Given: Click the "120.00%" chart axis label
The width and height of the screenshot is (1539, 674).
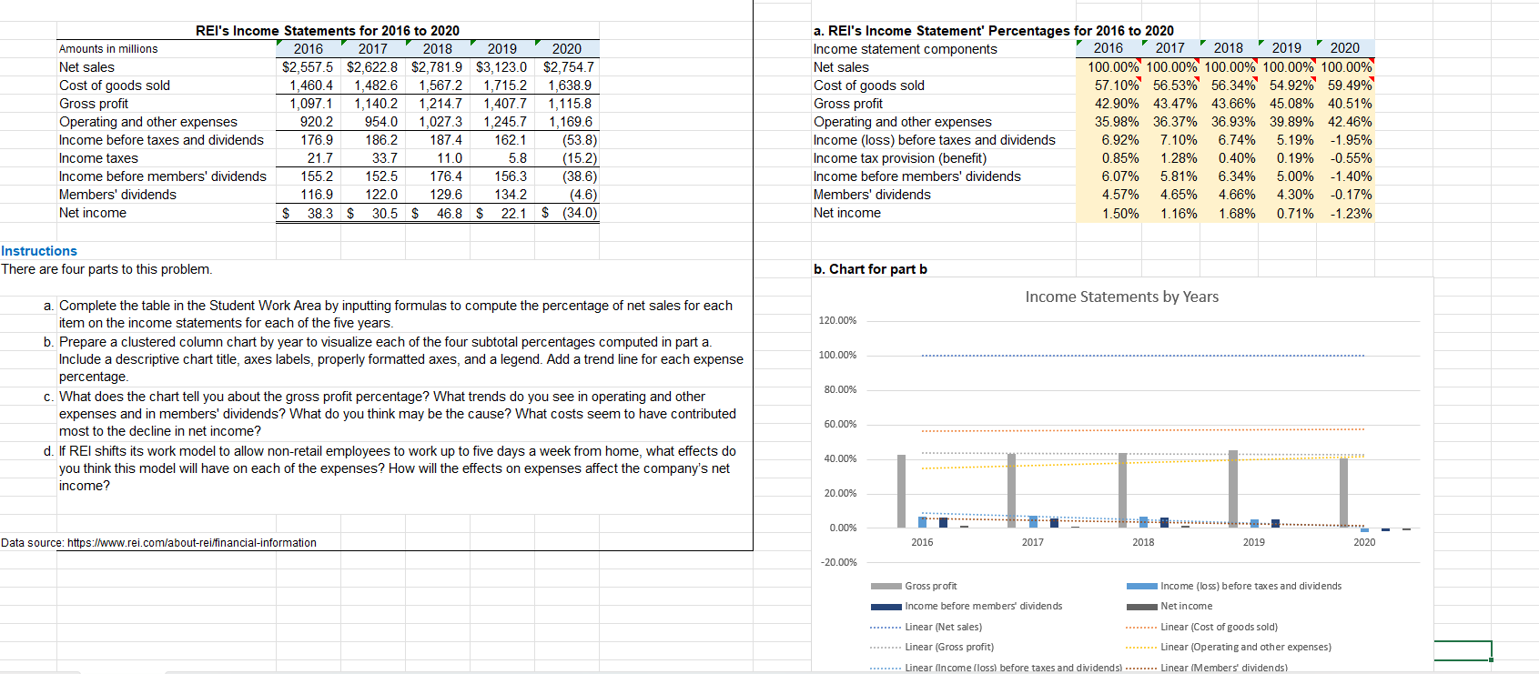Looking at the screenshot, I should pos(837,320).
